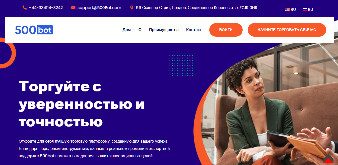
Task: Open the О menu item
Action: click(x=140, y=30)
